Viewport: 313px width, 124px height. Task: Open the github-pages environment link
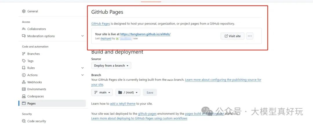(x=147, y=114)
